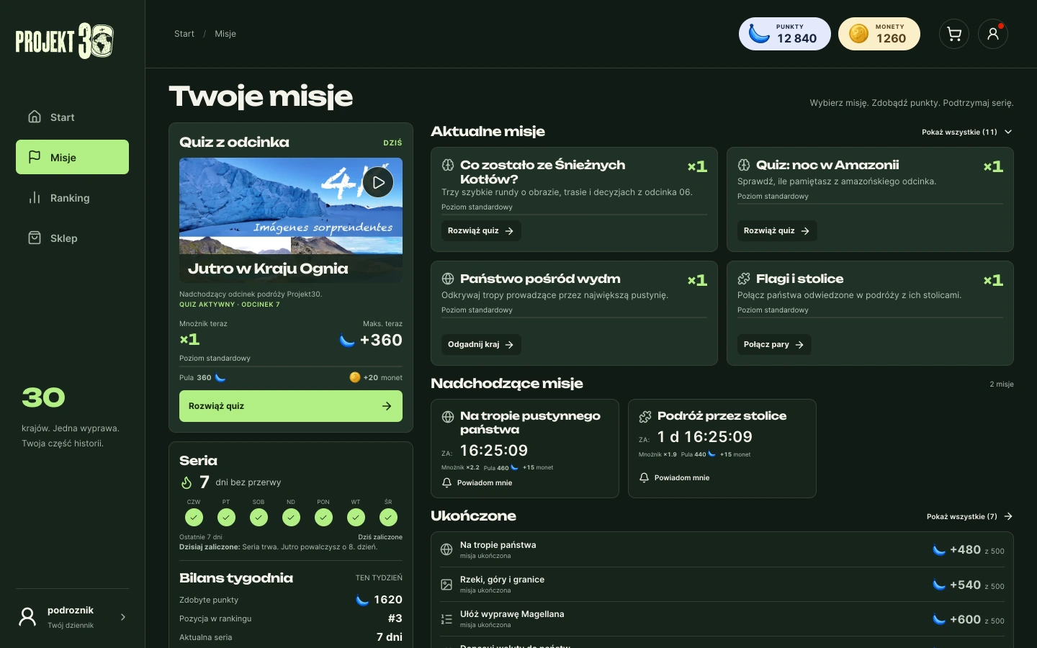The height and width of the screenshot is (648, 1037).
Task: Click the flame icon in Seria card
Action: 186,482
